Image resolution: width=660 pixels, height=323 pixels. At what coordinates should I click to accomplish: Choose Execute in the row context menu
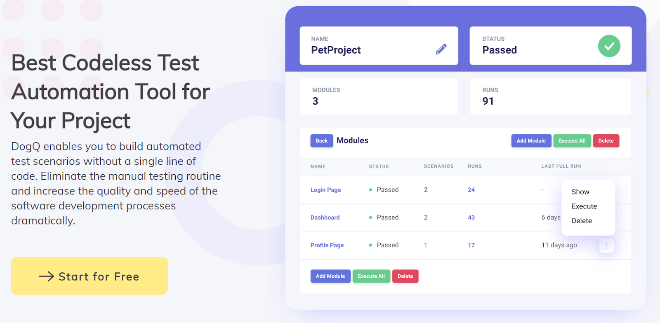(x=584, y=206)
